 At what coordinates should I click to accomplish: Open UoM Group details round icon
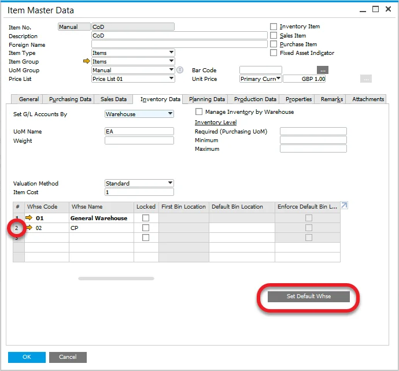click(180, 71)
